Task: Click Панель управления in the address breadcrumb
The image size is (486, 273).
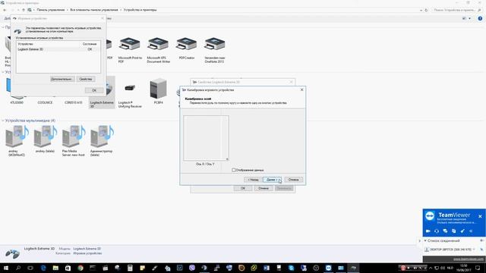Action: (51, 10)
